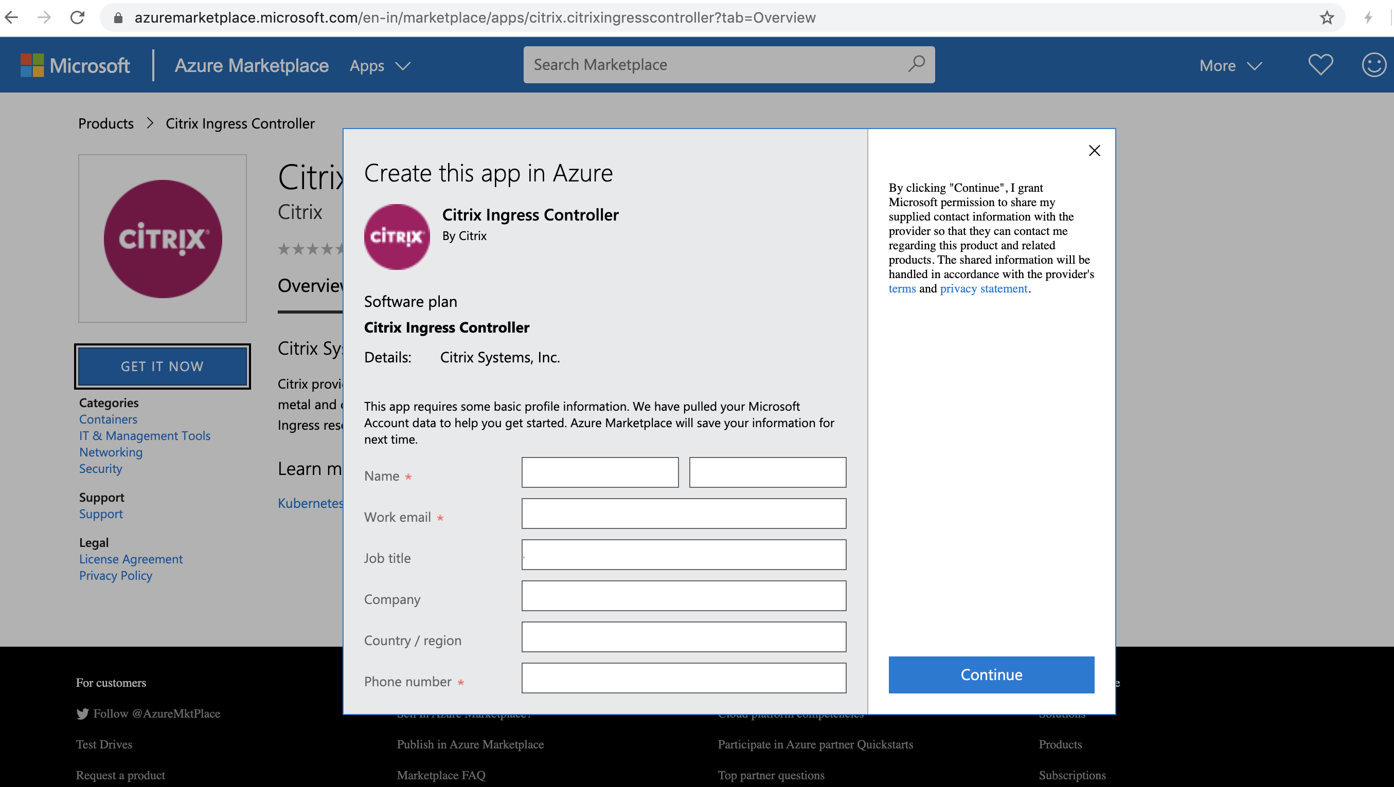Click Publish in Azure Marketplace link

click(470, 744)
